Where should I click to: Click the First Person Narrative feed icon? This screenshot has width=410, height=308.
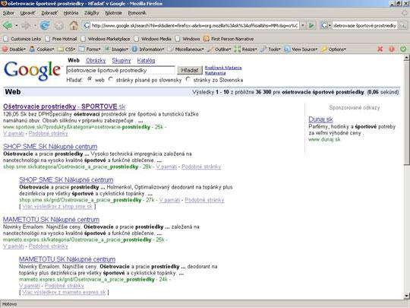[x=207, y=39]
